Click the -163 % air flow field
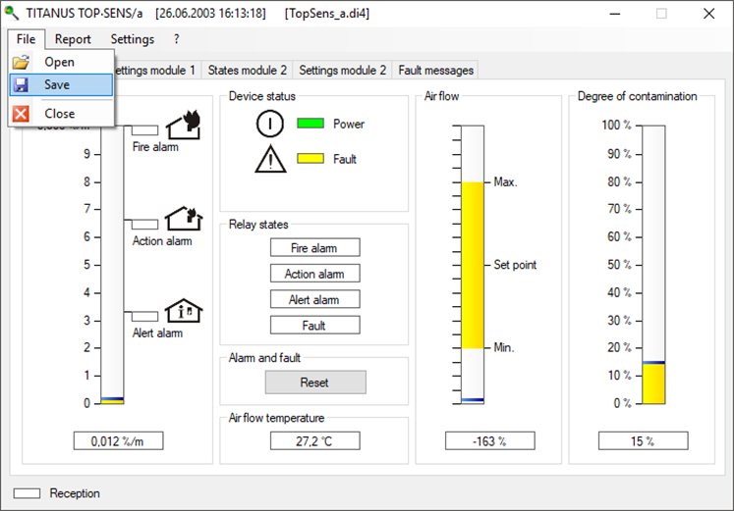 (x=490, y=441)
